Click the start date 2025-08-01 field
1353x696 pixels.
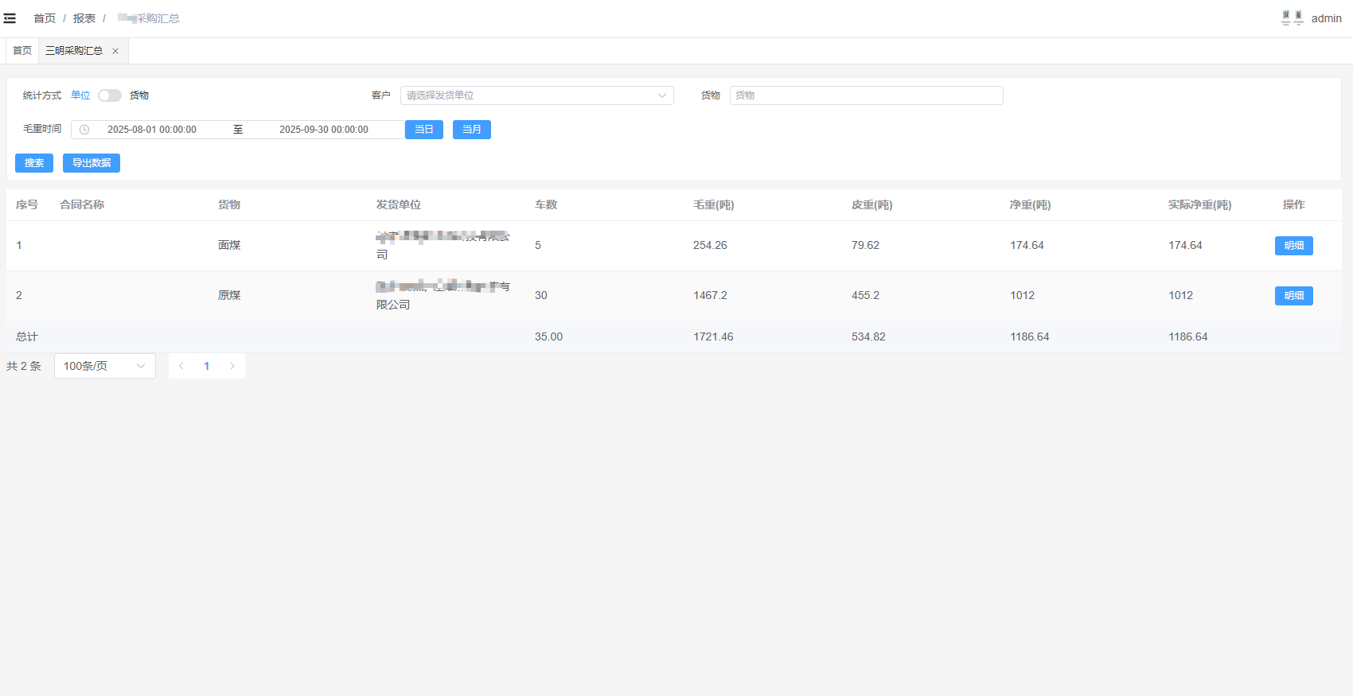coord(152,130)
